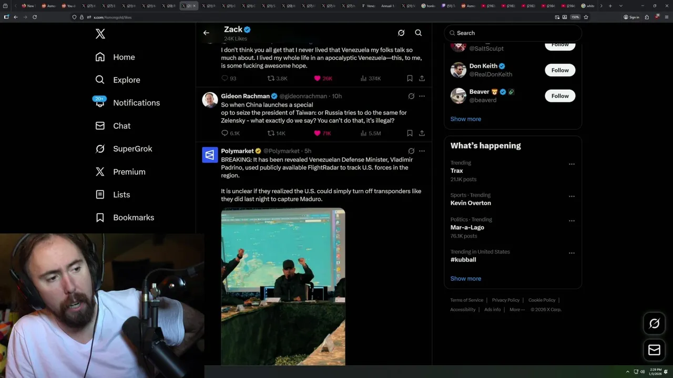Share the Venezuela hope post
This screenshot has height=378, width=673.
coord(422,78)
